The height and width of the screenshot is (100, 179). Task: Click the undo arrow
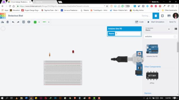[x=13, y=22]
